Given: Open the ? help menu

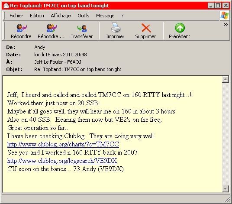Looking at the screenshot, I should point(122,16).
